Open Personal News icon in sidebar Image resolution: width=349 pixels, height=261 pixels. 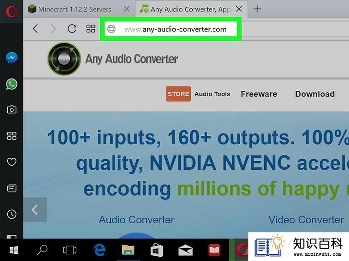point(12,188)
